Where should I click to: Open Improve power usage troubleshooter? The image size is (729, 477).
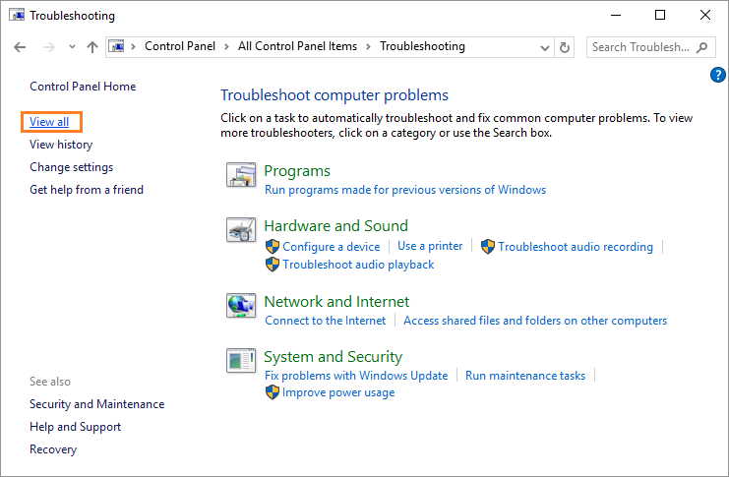click(x=338, y=392)
